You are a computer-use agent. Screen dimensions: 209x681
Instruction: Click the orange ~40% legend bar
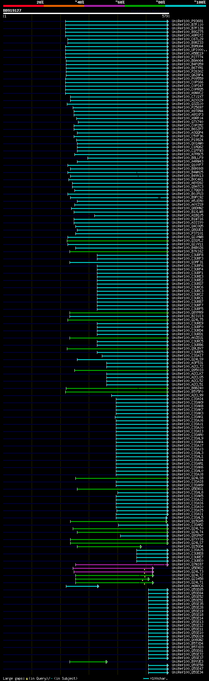tap(64, 6)
